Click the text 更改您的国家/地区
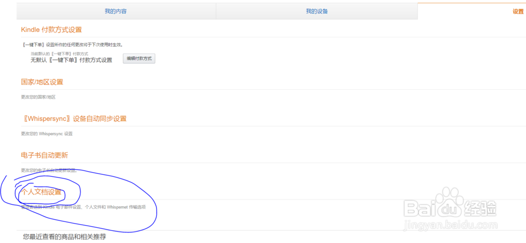The image size is (526, 243). pos(38,98)
